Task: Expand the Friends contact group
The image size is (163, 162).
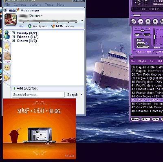Action: pyautogui.click(x=13, y=37)
